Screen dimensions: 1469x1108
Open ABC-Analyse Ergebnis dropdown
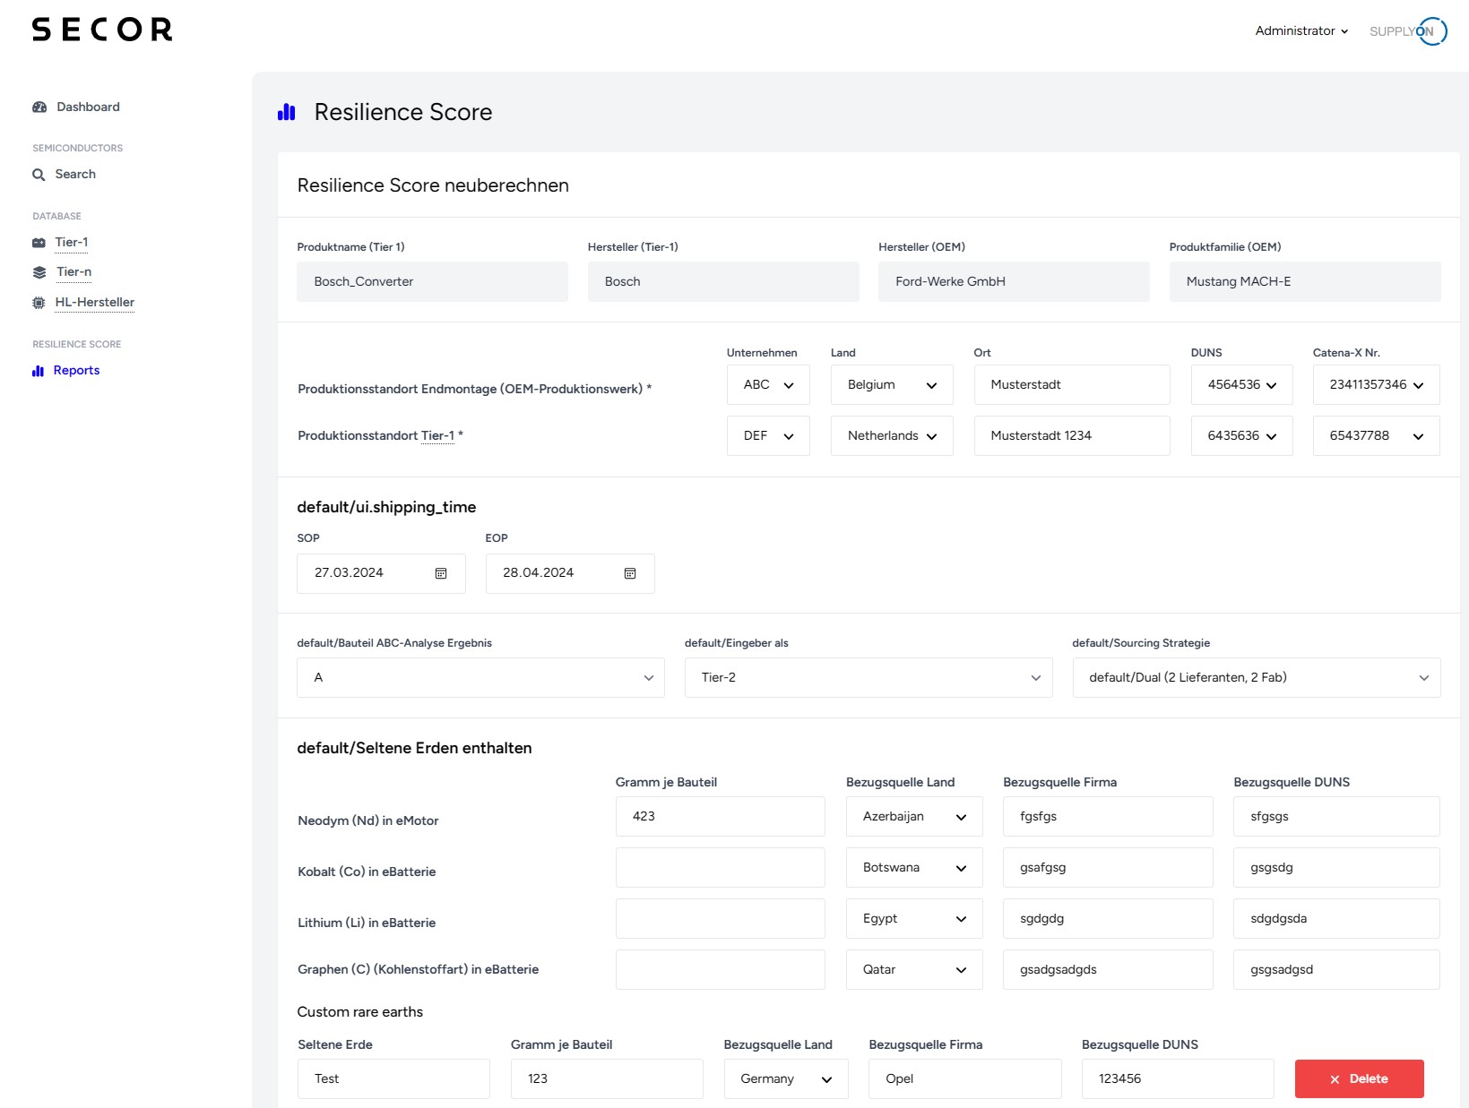[x=480, y=678]
